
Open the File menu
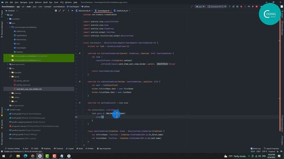pyautogui.click(x=7, y=2)
